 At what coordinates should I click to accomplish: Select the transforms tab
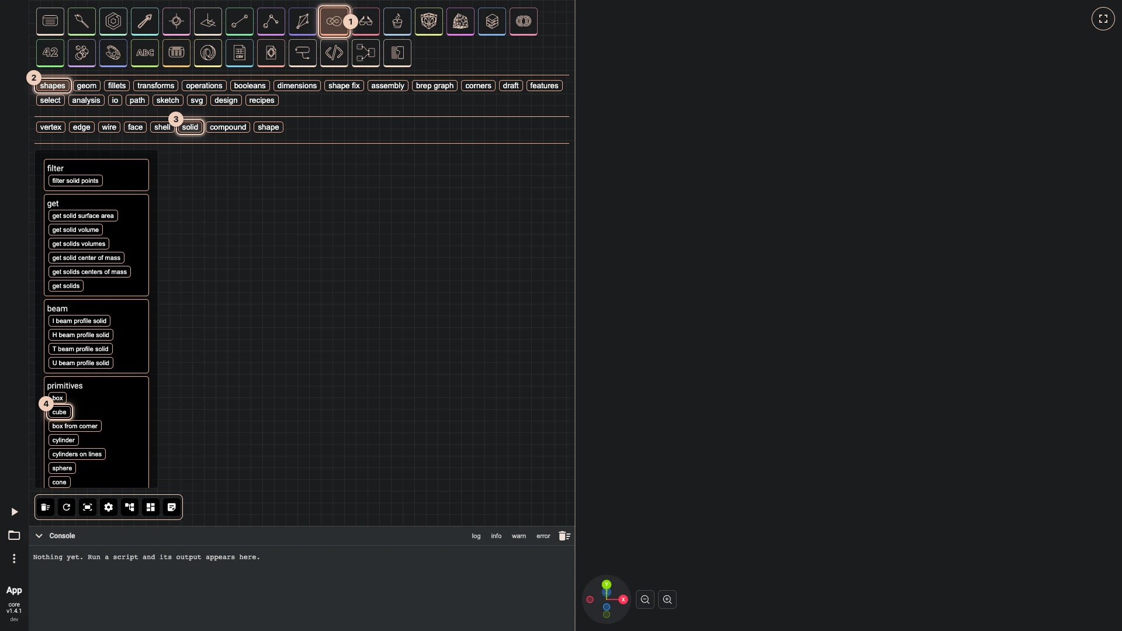coord(156,86)
